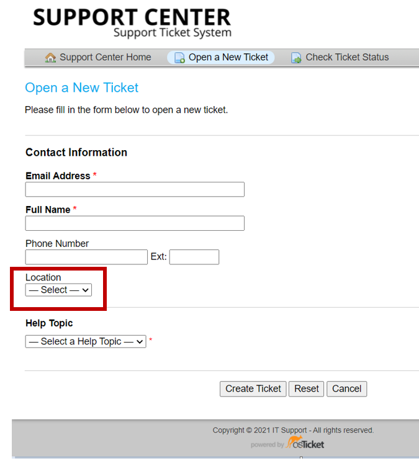This screenshot has height=466, width=419.
Task: Click the Email Address field label
Action: (58, 176)
